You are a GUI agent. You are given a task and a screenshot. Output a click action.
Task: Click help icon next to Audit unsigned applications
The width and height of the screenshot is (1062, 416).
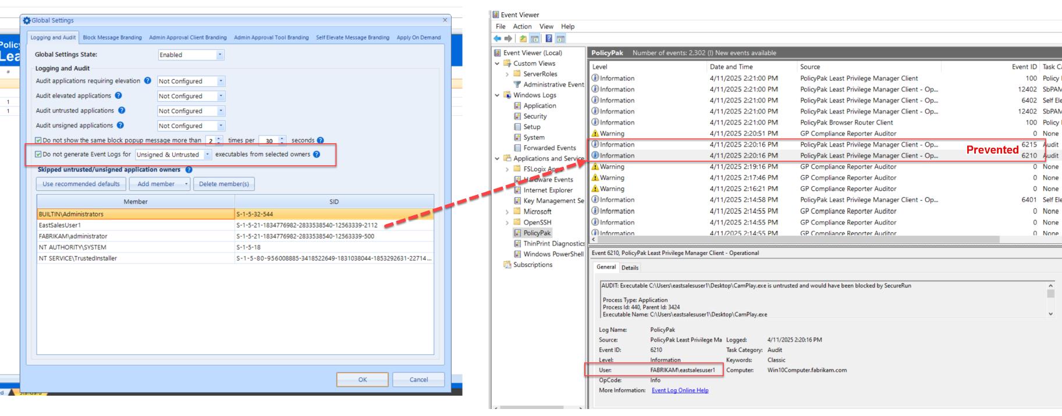[x=120, y=125]
